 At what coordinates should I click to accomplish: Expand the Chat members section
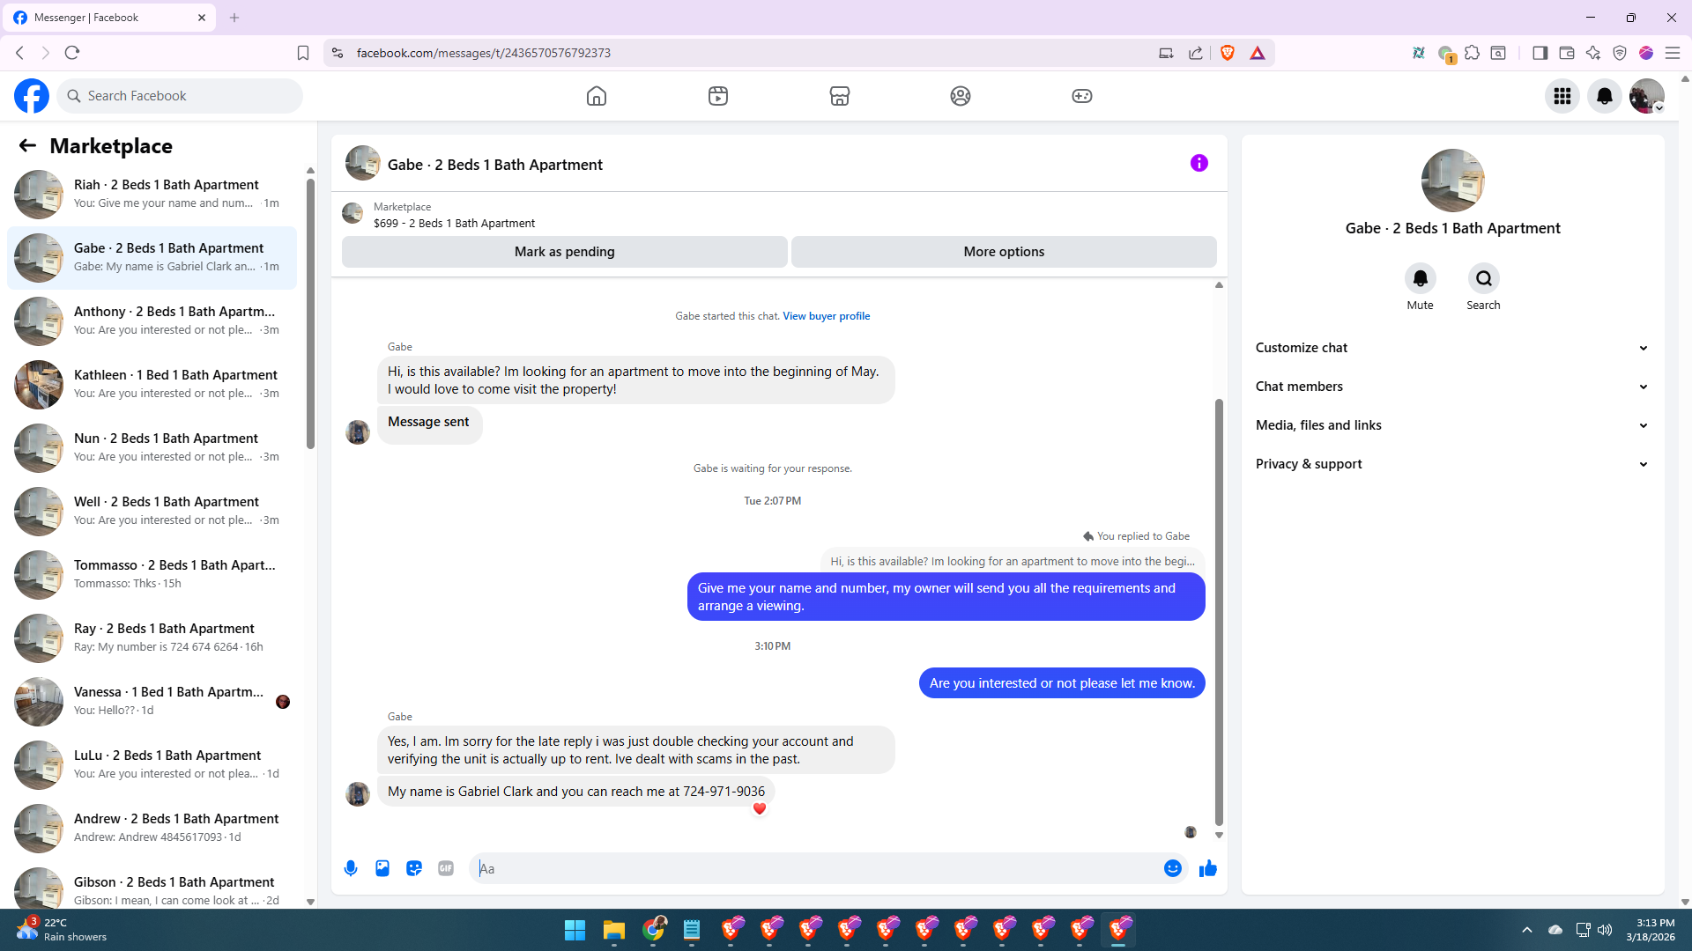coord(1451,387)
